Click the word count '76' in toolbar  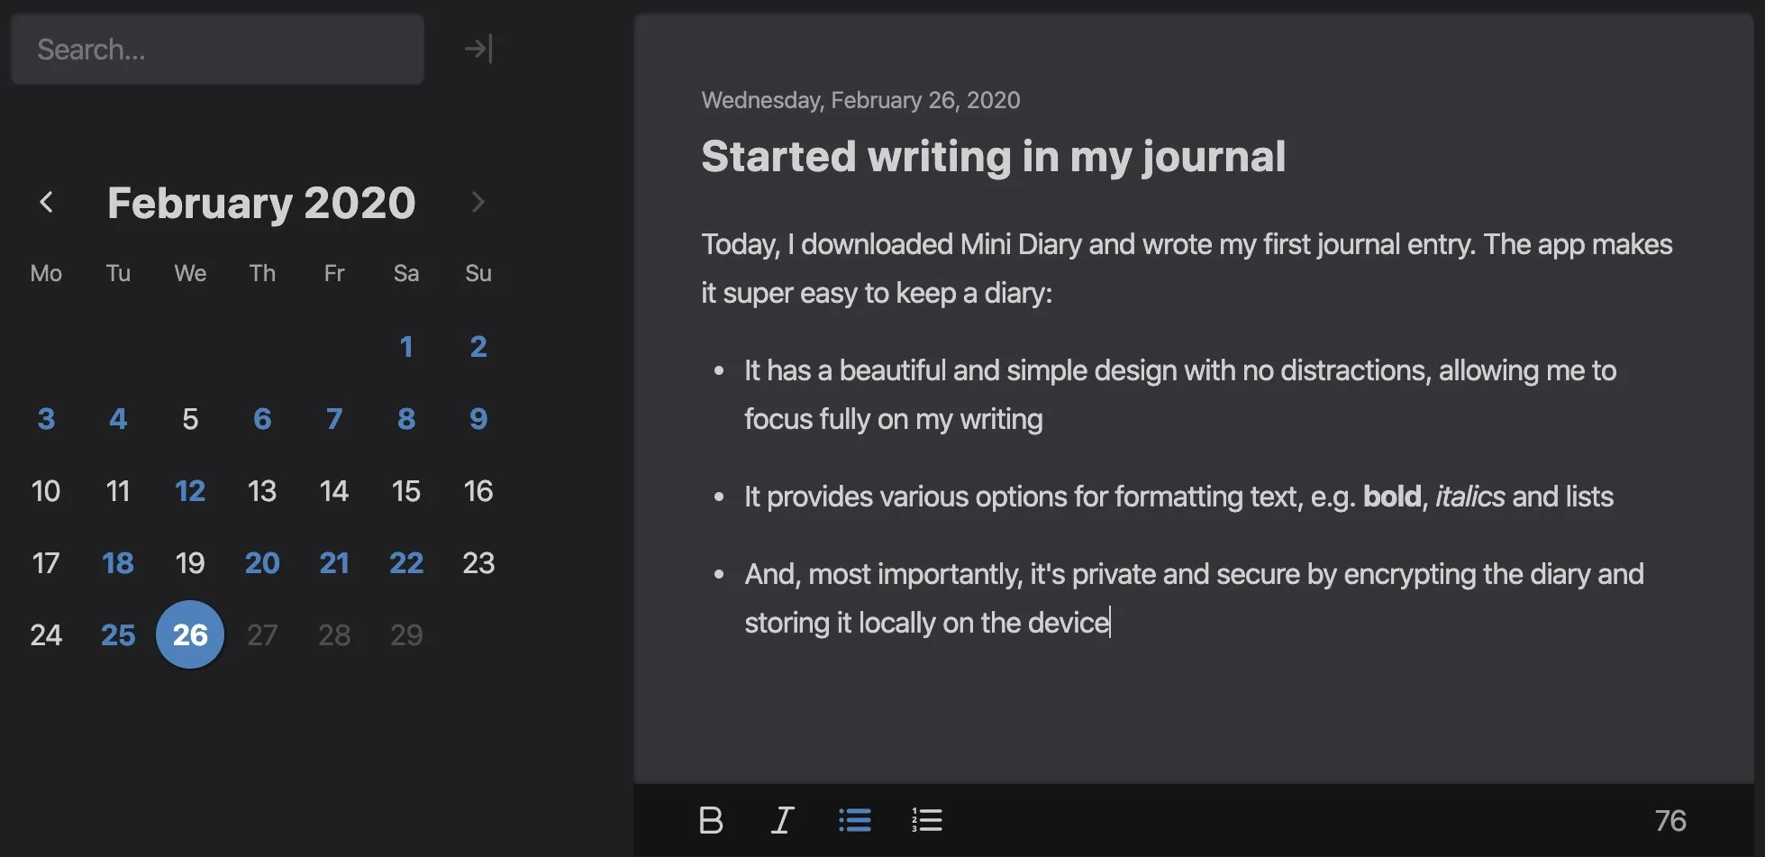[x=1670, y=820]
